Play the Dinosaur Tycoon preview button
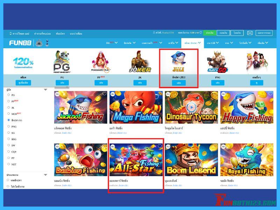 [x=191, y=107]
